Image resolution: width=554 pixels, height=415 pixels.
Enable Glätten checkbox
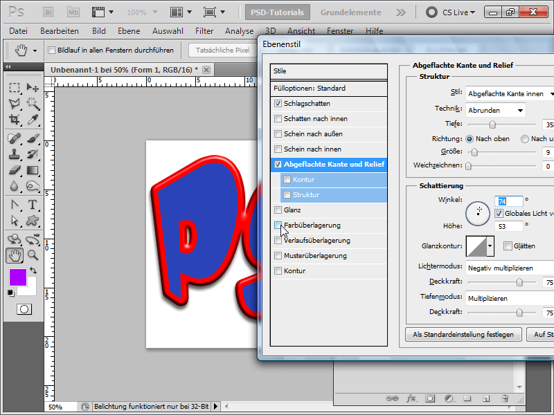tap(508, 246)
